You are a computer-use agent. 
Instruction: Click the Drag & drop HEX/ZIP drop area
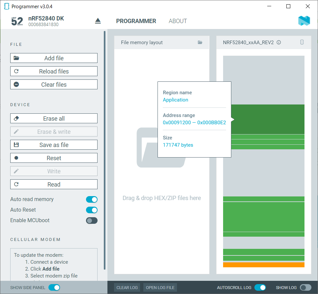[162, 161]
